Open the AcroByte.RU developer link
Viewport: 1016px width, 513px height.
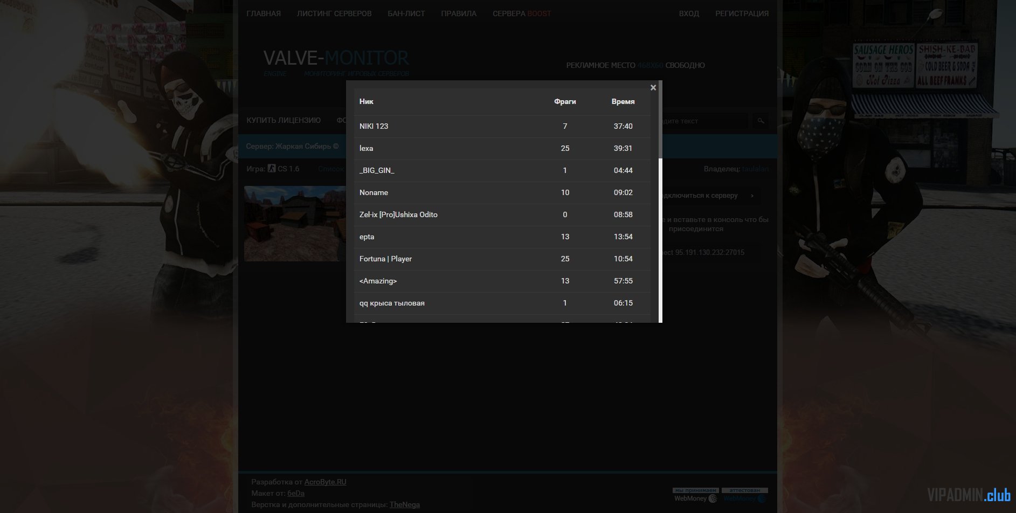[326, 482]
